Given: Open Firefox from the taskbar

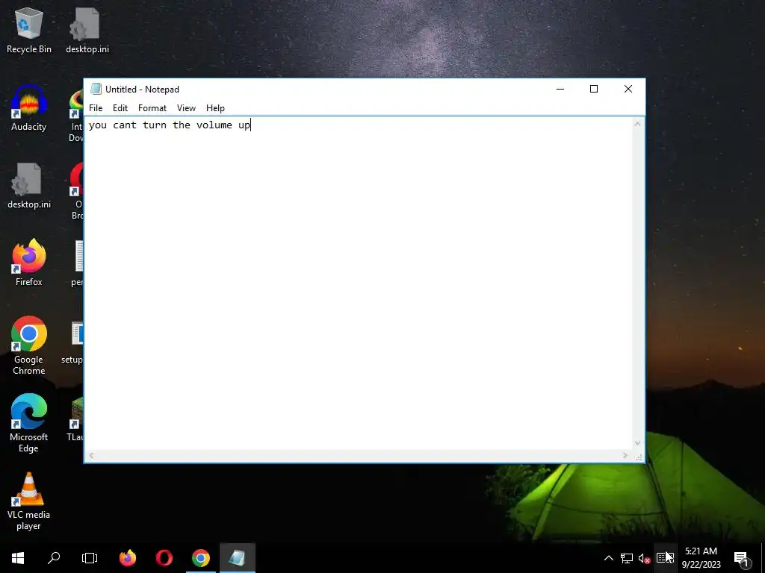Looking at the screenshot, I should point(128,558).
